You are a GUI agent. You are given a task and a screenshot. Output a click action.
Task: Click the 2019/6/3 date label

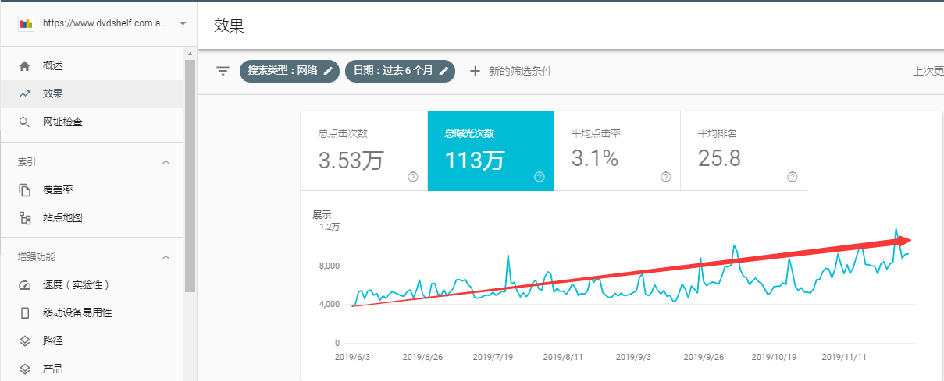click(x=352, y=357)
